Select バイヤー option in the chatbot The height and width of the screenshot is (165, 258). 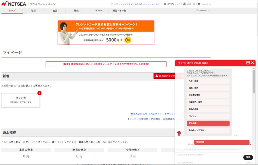click(x=208, y=116)
